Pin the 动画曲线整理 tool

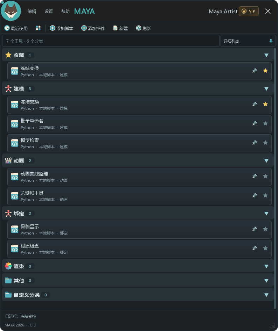click(x=255, y=176)
